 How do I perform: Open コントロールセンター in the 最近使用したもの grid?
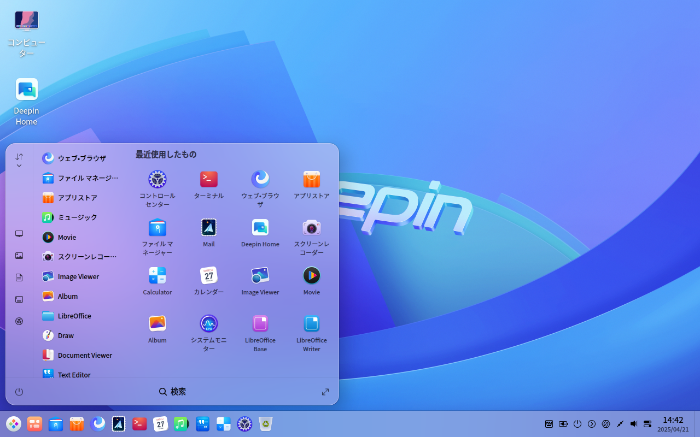(157, 189)
